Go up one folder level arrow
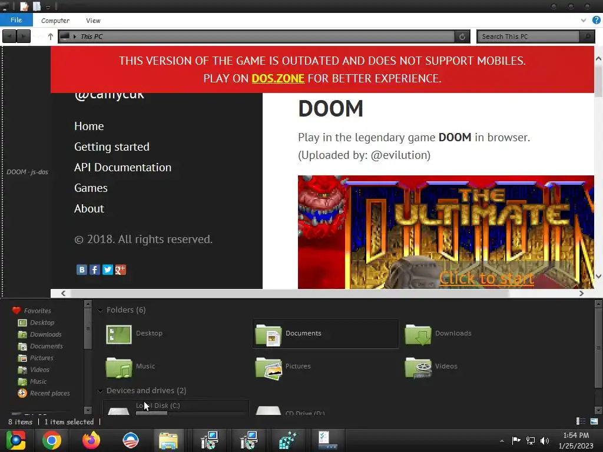Image resolution: width=603 pixels, height=452 pixels. tap(51, 36)
